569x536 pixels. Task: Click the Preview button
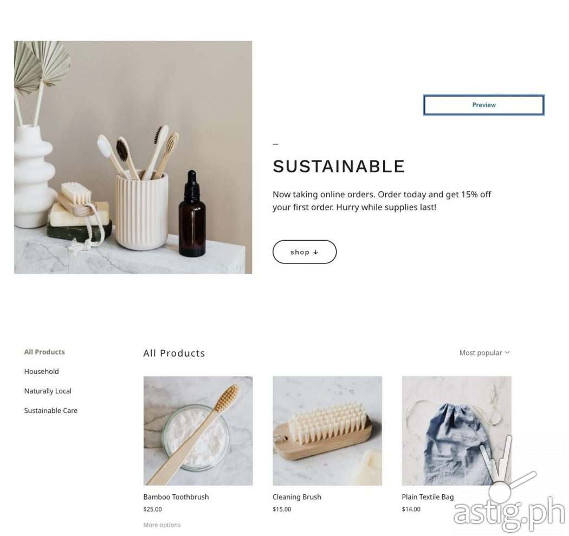484,105
